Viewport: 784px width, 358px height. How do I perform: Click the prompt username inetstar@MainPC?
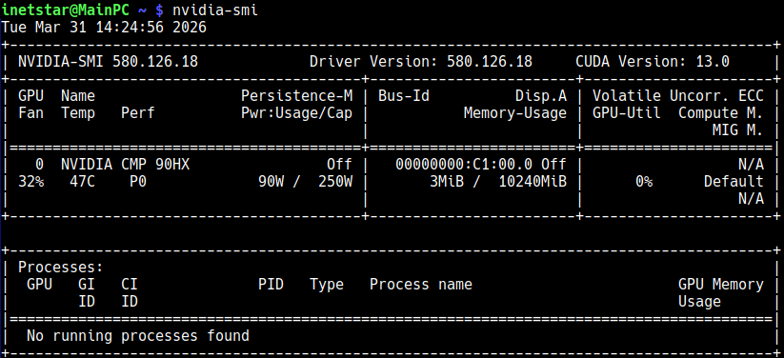tap(66, 10)
